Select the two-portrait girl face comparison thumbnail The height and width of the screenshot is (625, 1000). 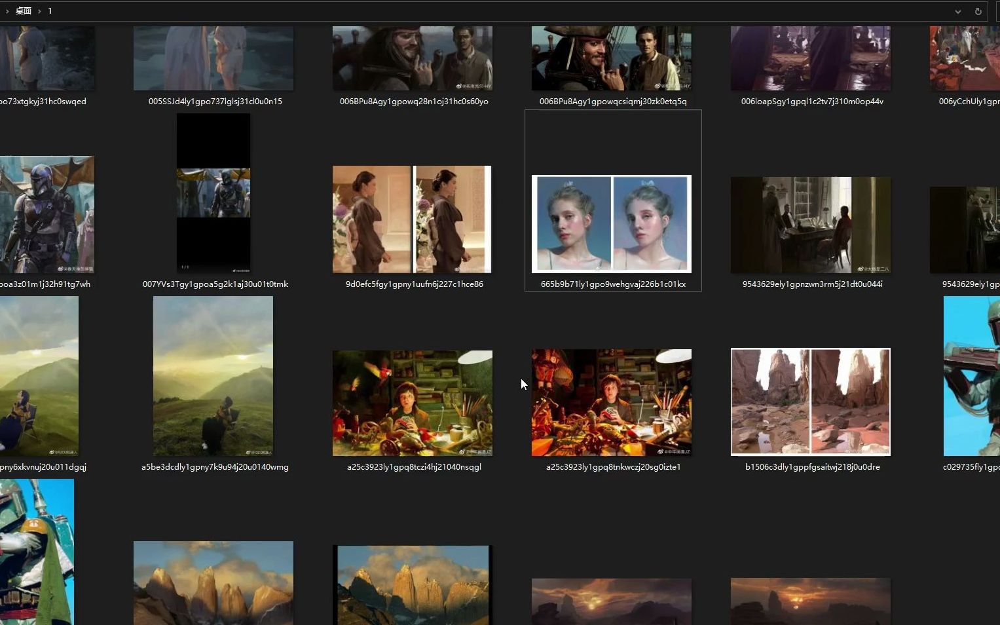pyautogui.click(x=612, y=223)
